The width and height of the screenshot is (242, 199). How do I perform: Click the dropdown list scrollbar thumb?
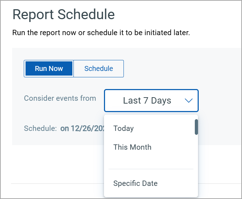click(196, 127)
